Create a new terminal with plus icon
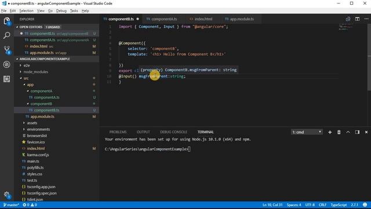The image size is (371, 209). pyautogui.click(x=330, y=132)
